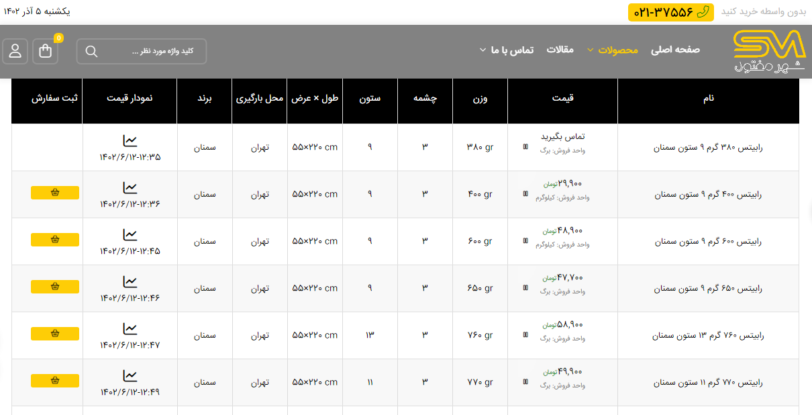This screenshot has height=415, width=812.
Task: Go to صفحه اصلی menu item
Action: tap(675, 50)
